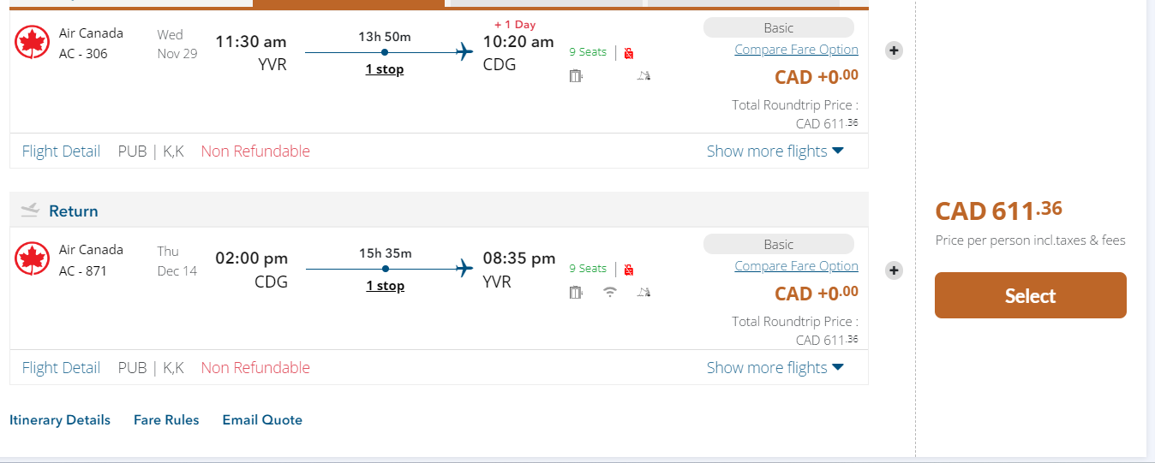Click the Wi-Fi icon on return flight
1155x463 pixels.
click(610, 292)
